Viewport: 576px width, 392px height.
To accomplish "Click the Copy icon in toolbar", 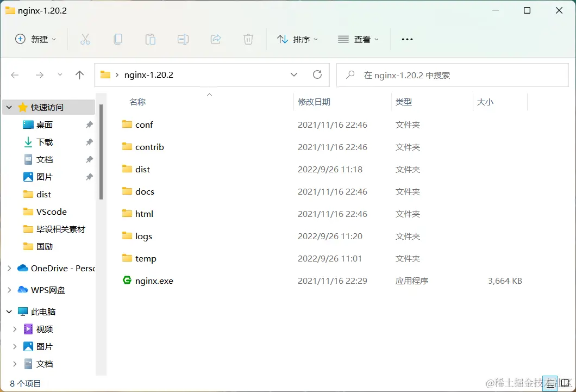I will (x=118, y=39).
